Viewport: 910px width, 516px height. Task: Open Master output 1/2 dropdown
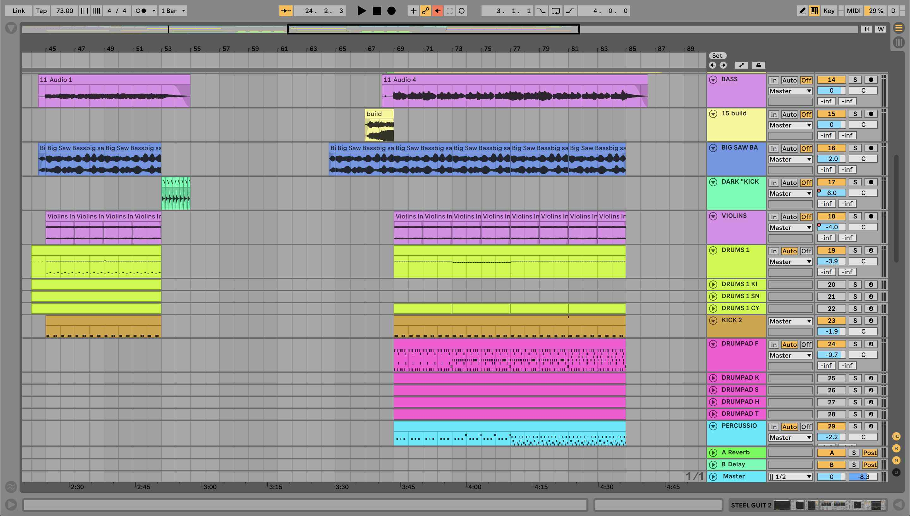pyautogui.click(x=790, y=477)
